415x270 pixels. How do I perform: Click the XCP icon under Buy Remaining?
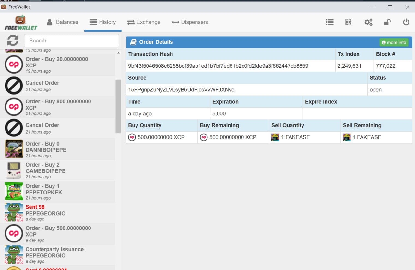[204, 137]
